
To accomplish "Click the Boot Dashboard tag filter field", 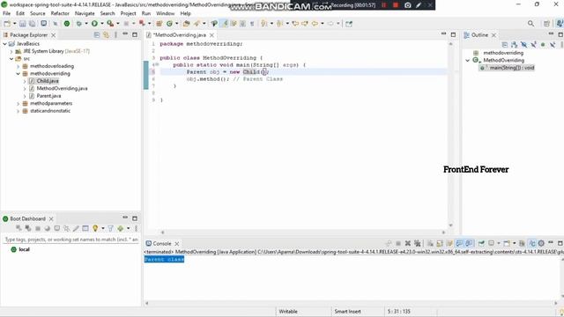I will 70,240.
